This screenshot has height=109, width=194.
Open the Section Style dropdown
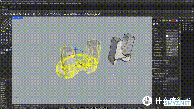[x=172, y=55]
